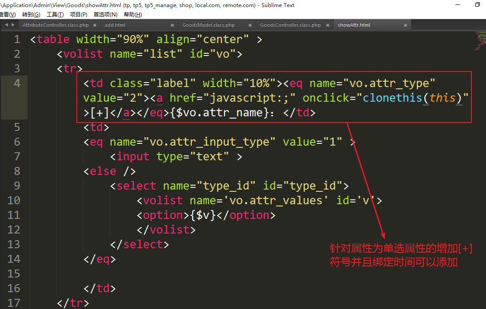Open the 转到(G) menu

[31, 15]
